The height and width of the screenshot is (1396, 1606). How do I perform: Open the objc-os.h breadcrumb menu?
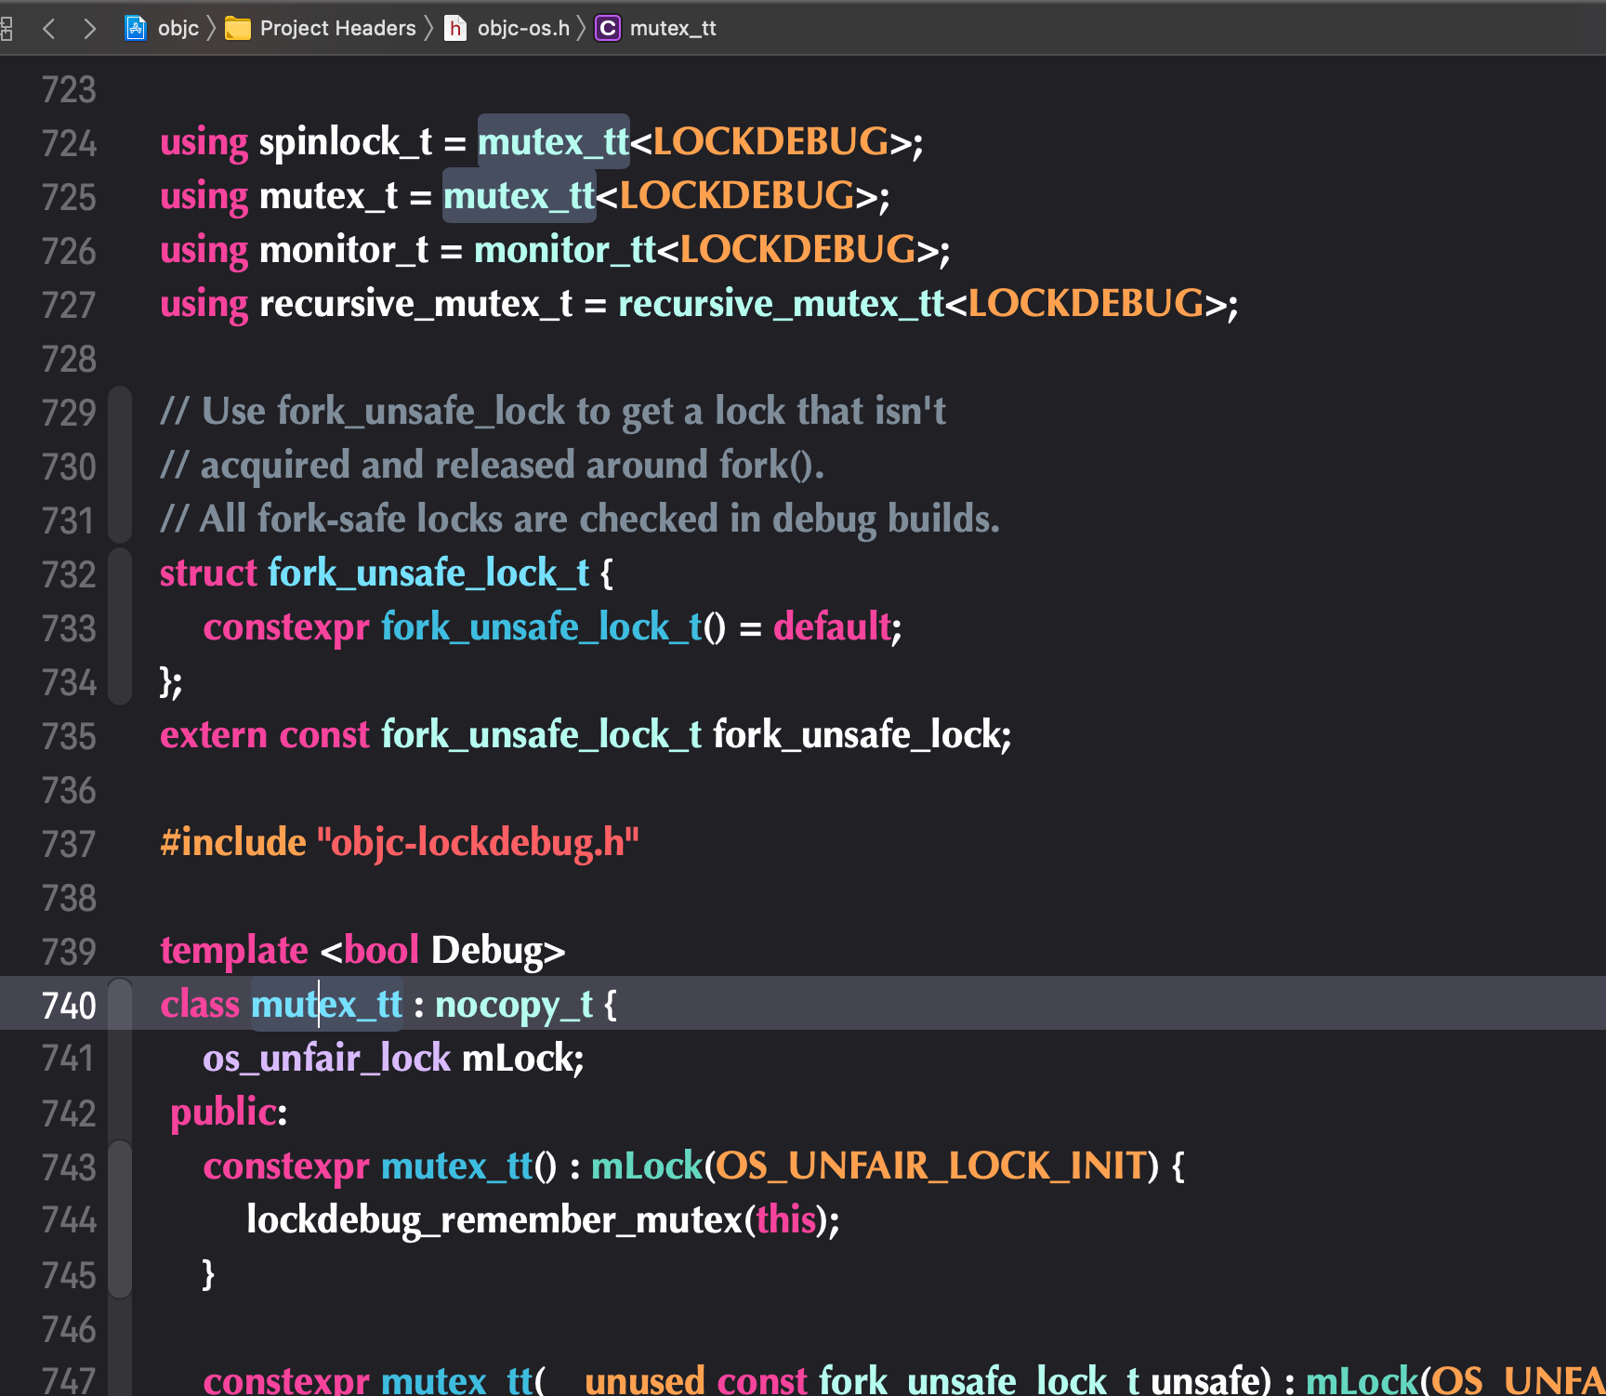coord(523,29)
